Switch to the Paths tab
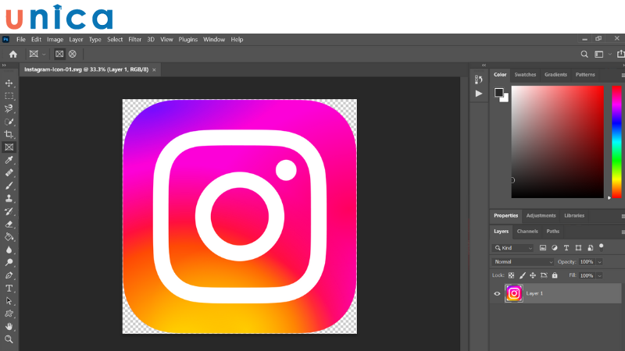The width and height of the screenshot is (625, 351). (x=553, y=231)
